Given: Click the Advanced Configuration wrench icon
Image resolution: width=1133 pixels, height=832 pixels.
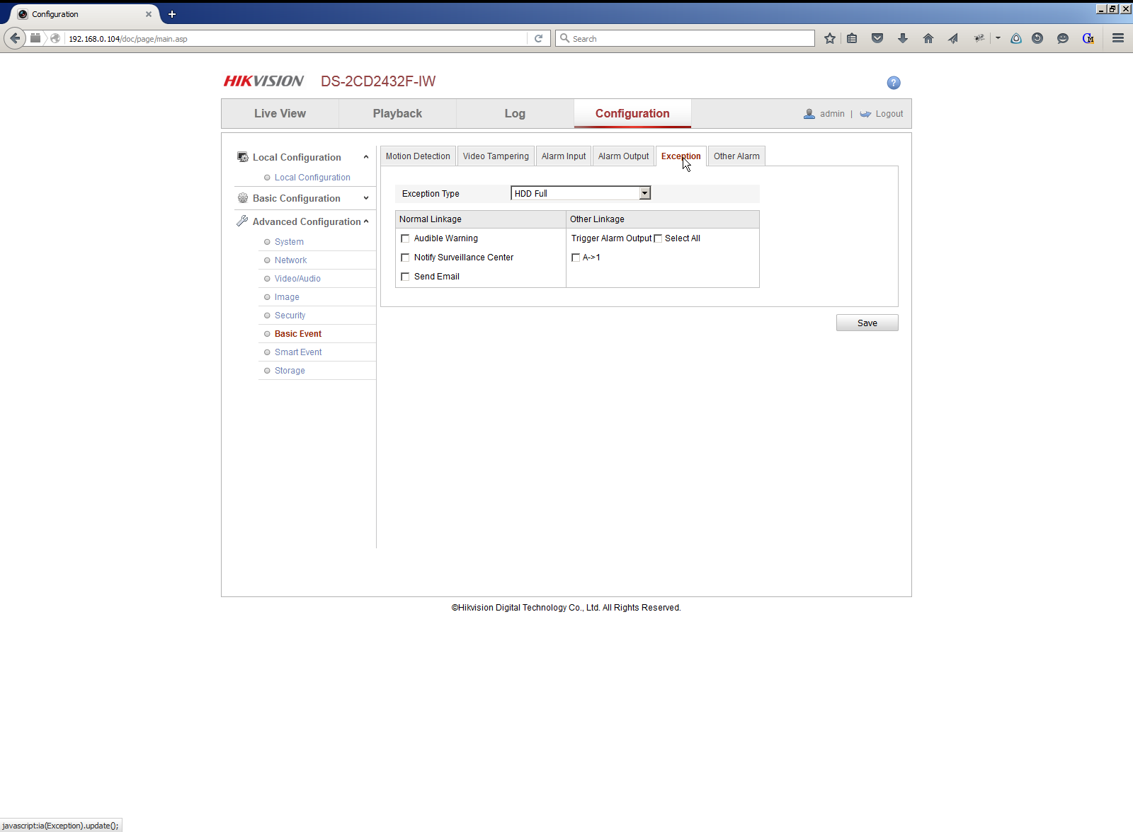Looking at the screenshot, I should pyautogui.click(x=242, y=221).
